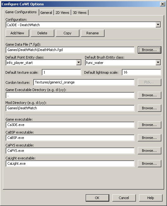The width and height of the screenshot is (167, 206).
Task: Click the disabled Pick cordon texture button
Action: point(149,83)
